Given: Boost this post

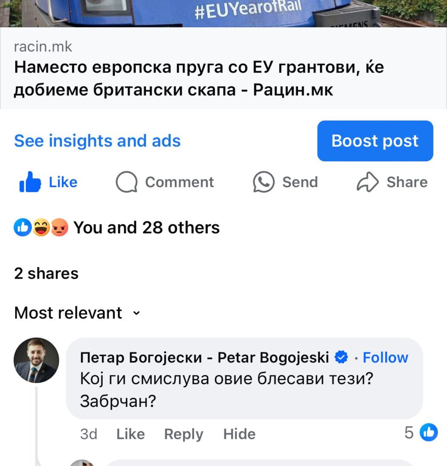Looking at the screenshot, I should tap(375, 141).
